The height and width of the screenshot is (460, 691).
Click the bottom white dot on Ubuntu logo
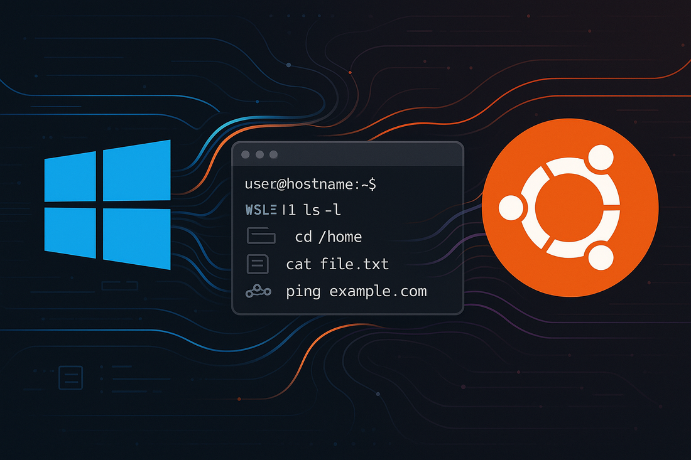pyautogui.click(x=601, y=256)
